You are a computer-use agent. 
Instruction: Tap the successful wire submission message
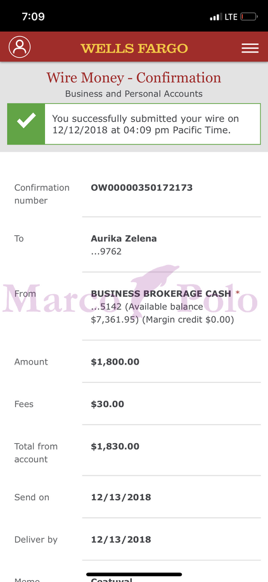[x=145, y=124]
